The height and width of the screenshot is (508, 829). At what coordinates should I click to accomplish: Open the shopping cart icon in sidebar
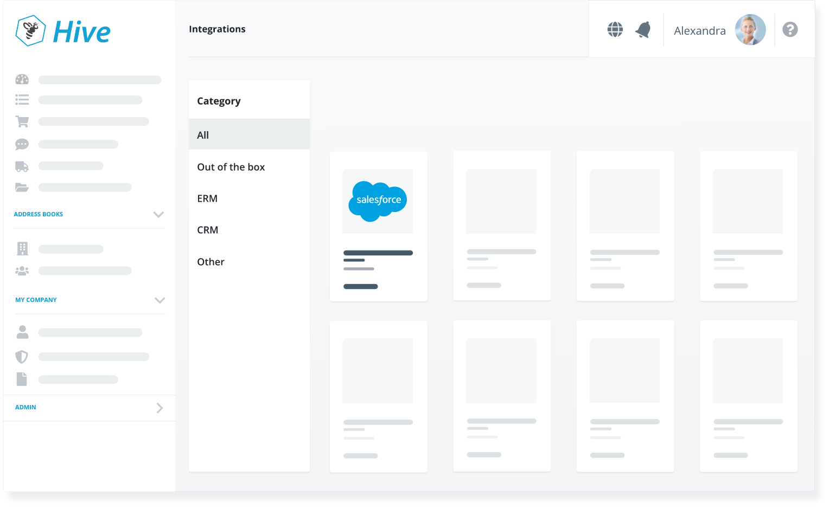pyautogui.click(x=22, y=121)
